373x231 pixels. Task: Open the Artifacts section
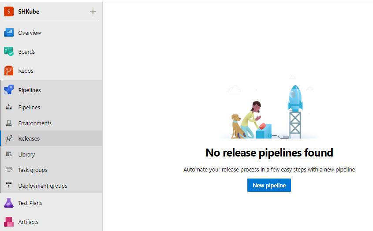pos(28,222)
